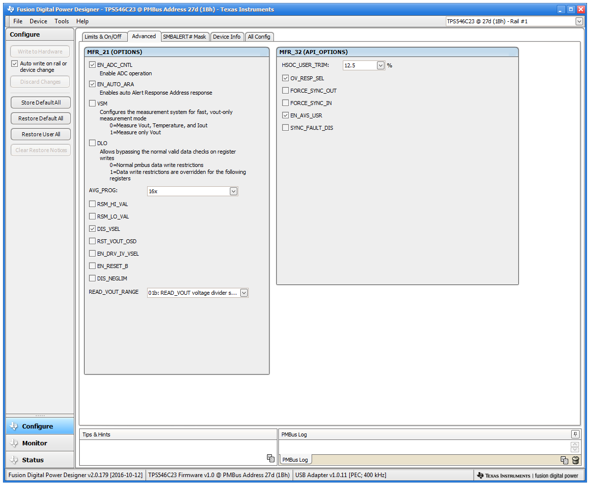Select the PMBus Log tab at the bottom
Image resolution: width=589 pixels, height=487 pixels.
(295, 459)
